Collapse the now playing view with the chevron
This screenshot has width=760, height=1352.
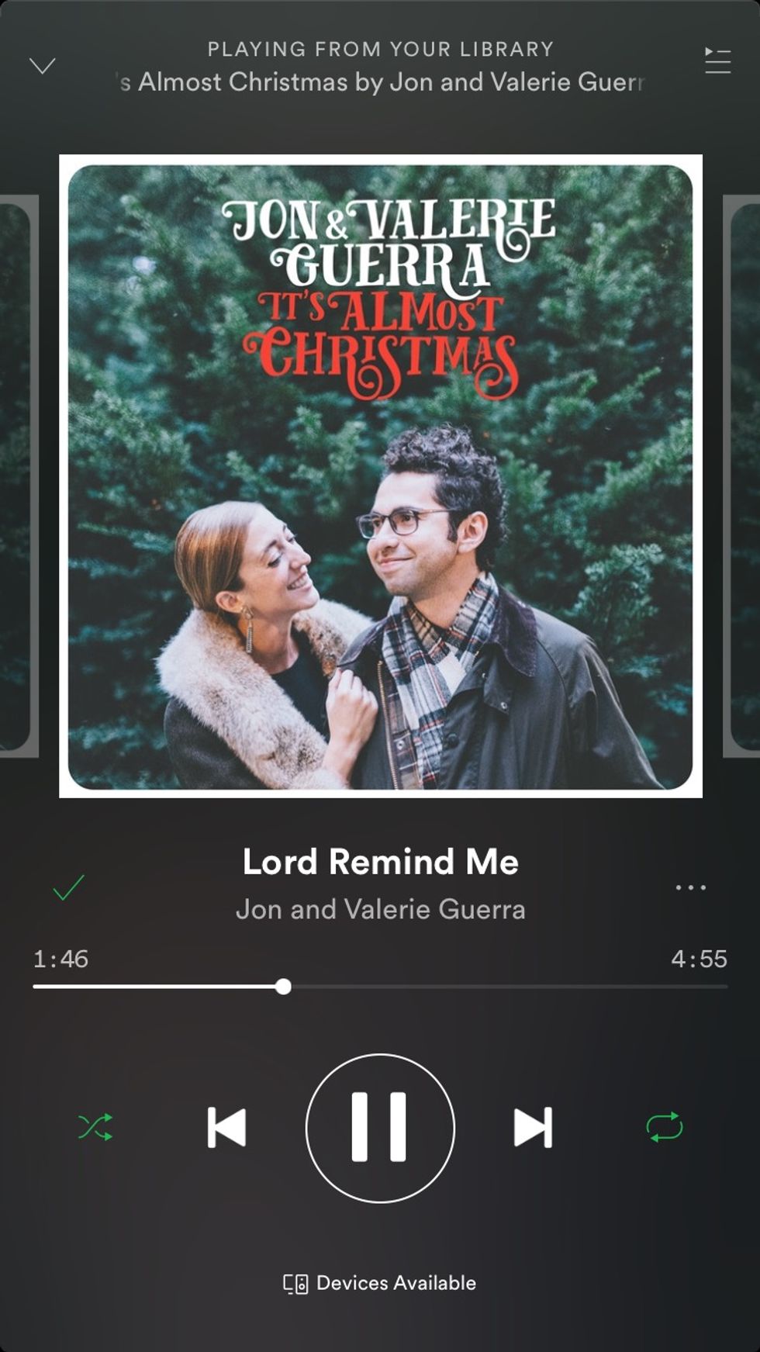pos(42,66)
